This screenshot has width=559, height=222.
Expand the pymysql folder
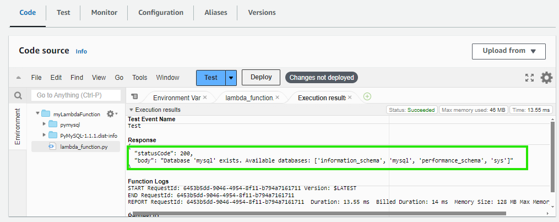click(44, 124)
